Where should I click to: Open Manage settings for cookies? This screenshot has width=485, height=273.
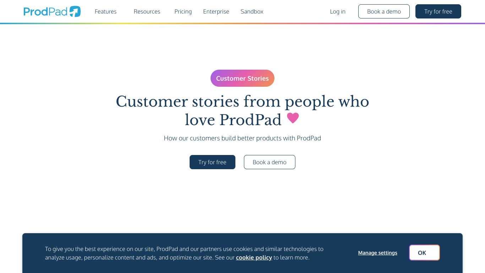click(378, 253)
